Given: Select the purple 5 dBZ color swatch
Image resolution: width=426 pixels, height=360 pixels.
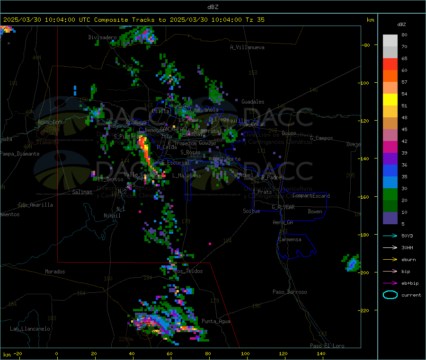Looking at the screenshot, I should pyautogui.click(x=390, y=218).
